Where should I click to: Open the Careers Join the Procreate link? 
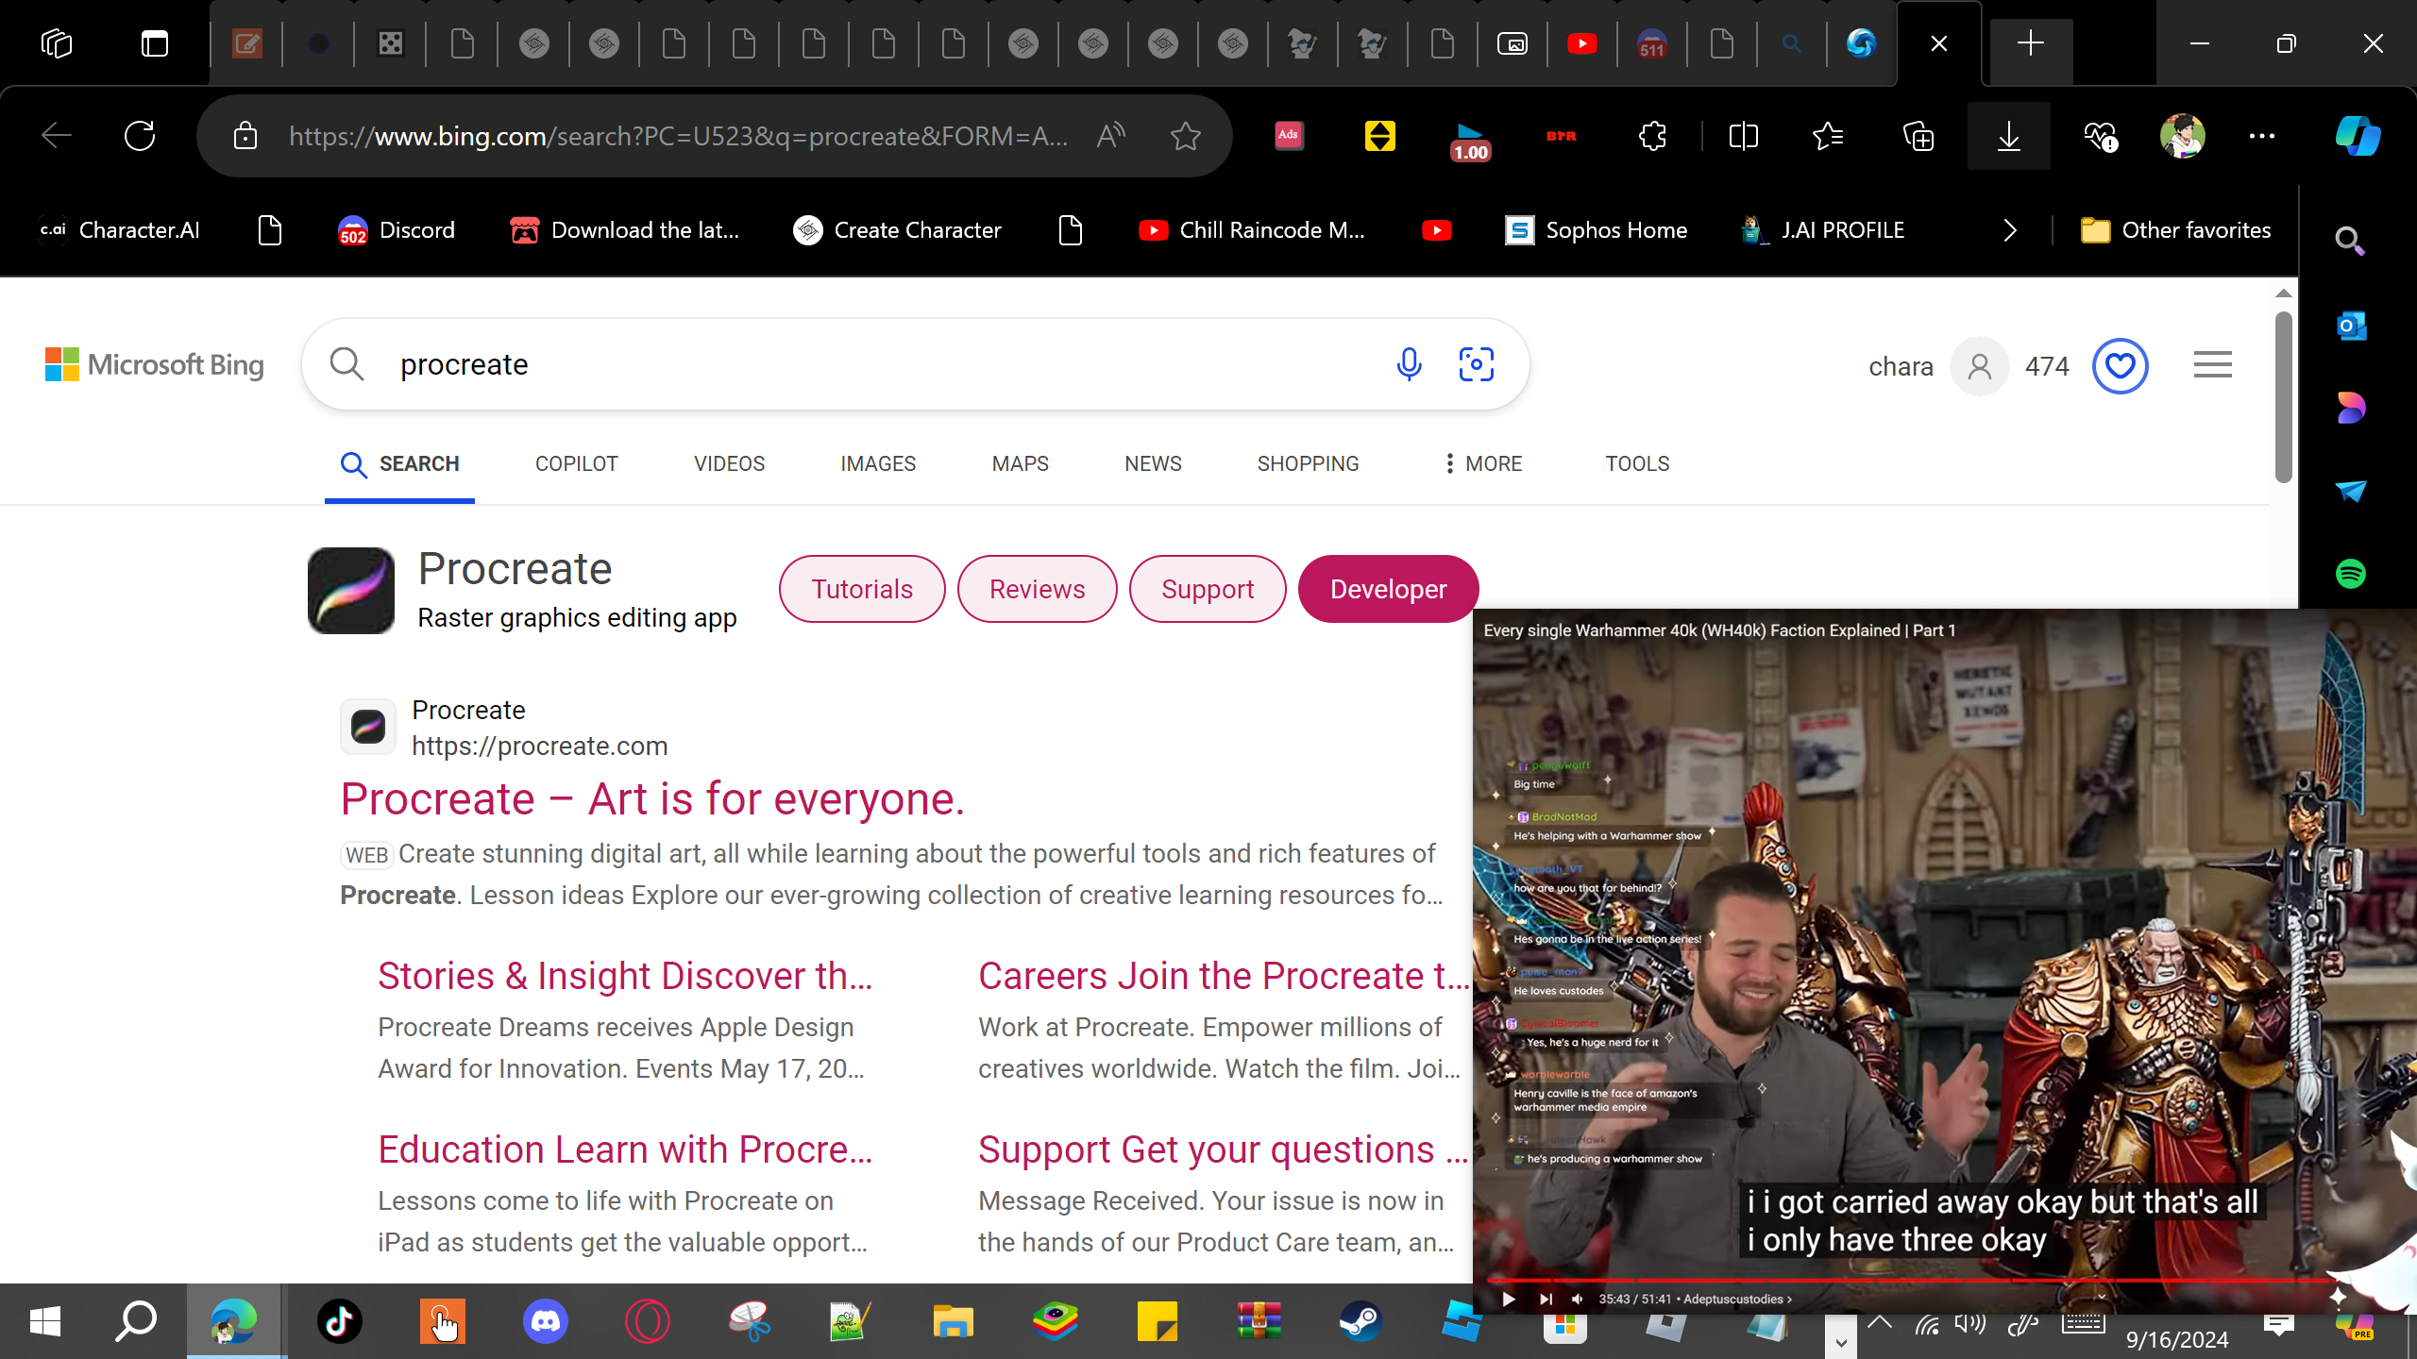pos(1224,976)
